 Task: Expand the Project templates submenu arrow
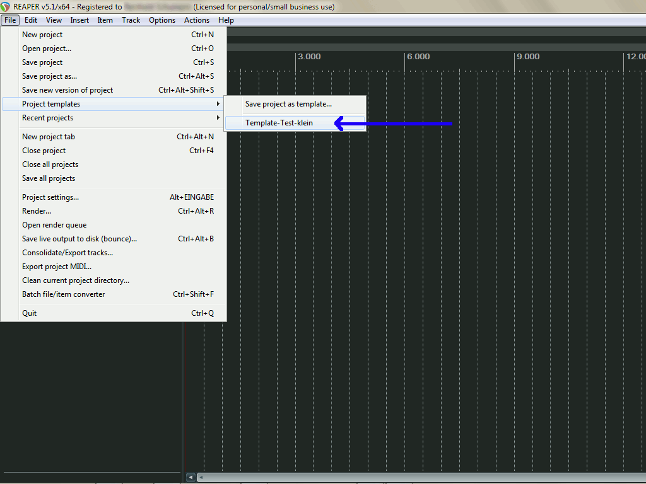click(218, 104)
